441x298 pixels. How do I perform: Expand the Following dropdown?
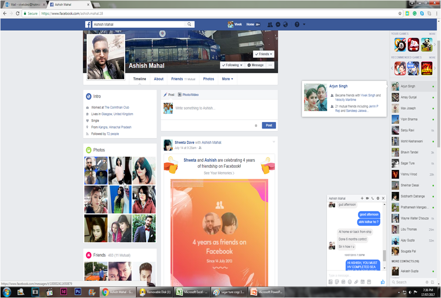pos(232,65)
